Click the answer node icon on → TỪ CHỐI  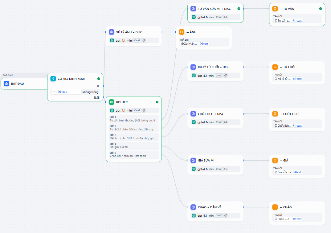click(274, 67)
